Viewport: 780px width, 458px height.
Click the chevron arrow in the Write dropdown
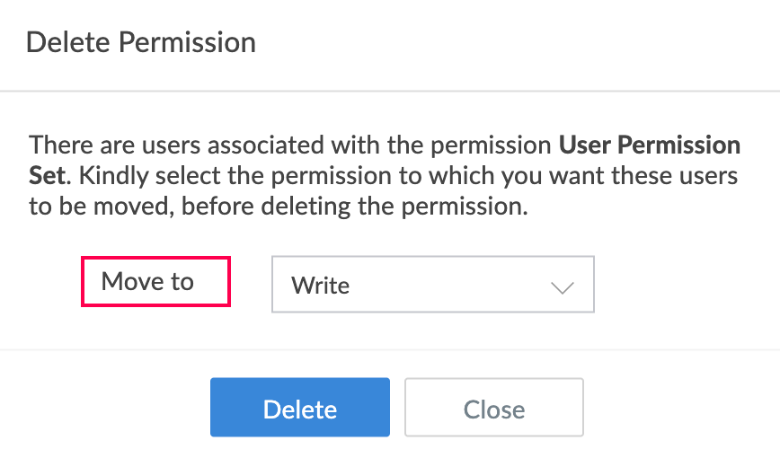(563, 286)
